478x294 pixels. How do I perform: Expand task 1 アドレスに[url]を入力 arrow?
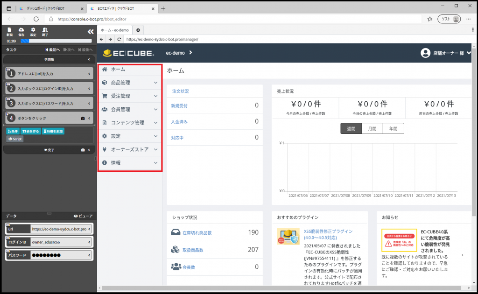89,74
